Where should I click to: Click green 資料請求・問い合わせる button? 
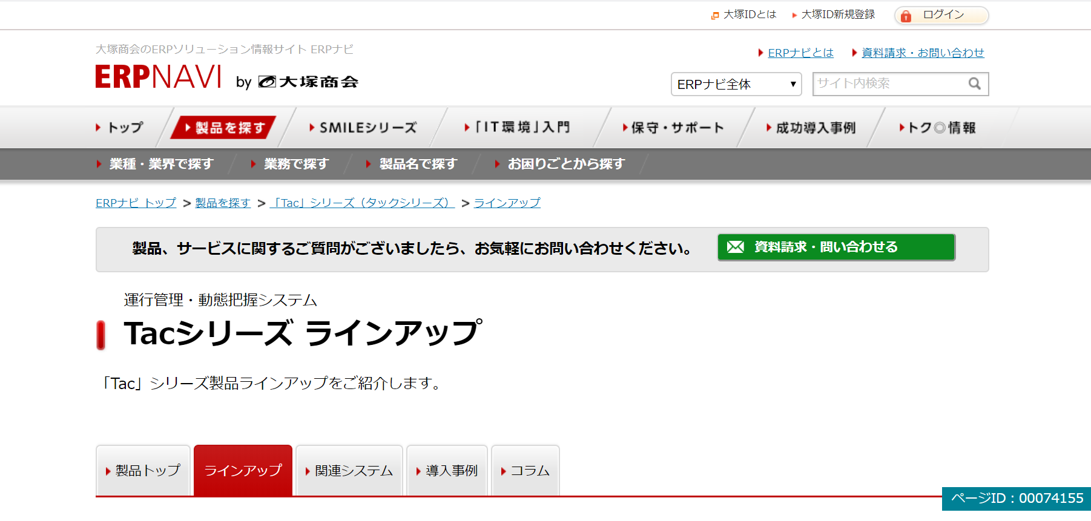[836, 247]
